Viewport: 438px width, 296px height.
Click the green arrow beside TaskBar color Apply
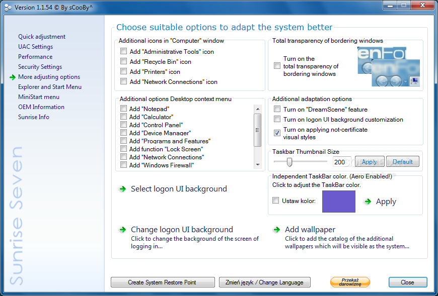click(368, 202)
